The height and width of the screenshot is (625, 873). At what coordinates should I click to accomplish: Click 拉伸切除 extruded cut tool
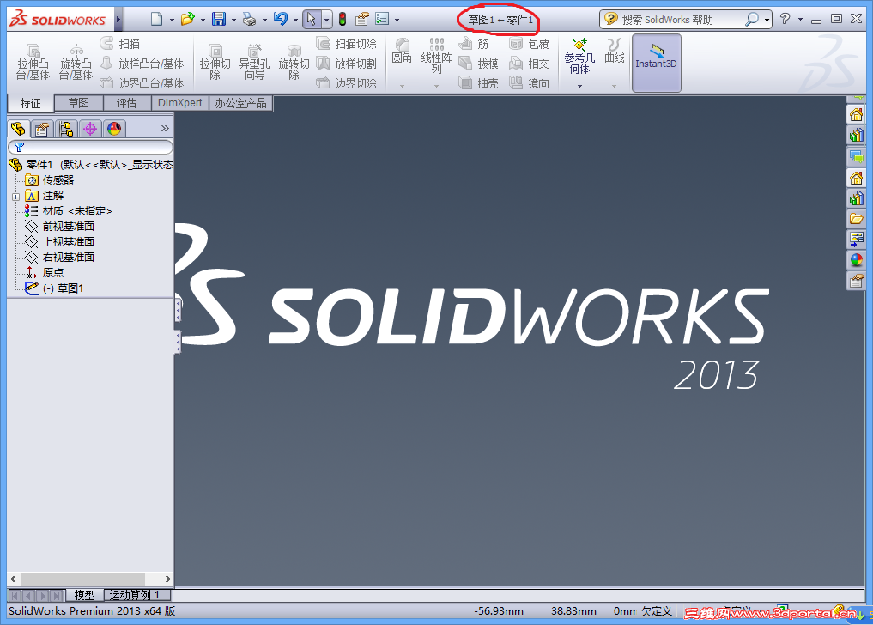215,62
